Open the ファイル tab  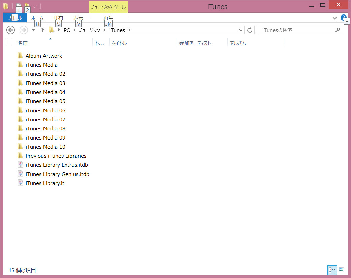(x=15, y=18)
